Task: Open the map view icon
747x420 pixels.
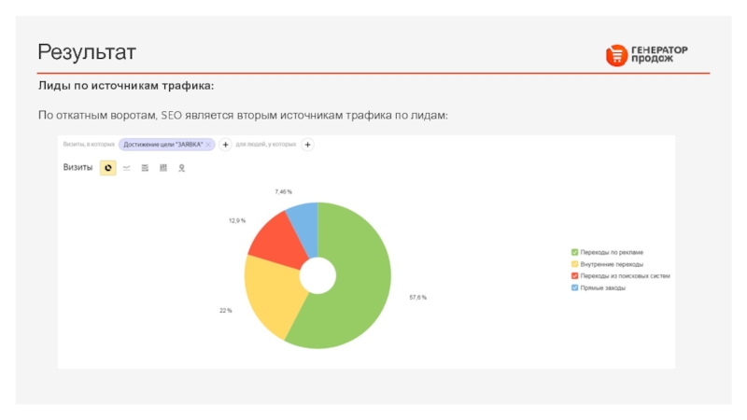Action: click(182, 168)
